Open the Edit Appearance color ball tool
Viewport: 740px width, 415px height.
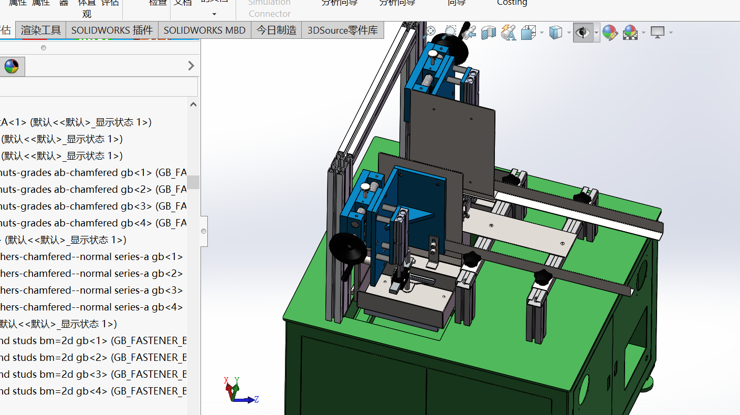tap(609, 33)
